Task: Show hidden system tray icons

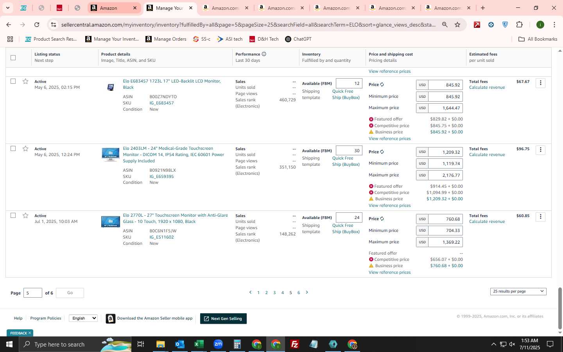Action: (x=493, y=344)
